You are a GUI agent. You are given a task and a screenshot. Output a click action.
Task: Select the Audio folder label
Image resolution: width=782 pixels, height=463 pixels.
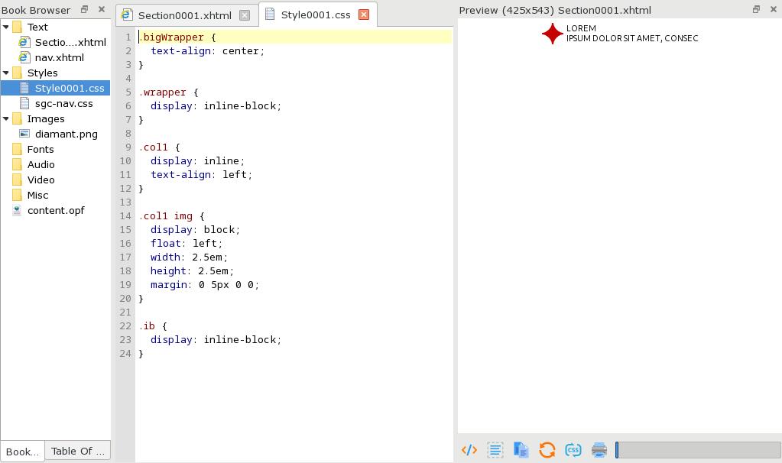[41, 164]
